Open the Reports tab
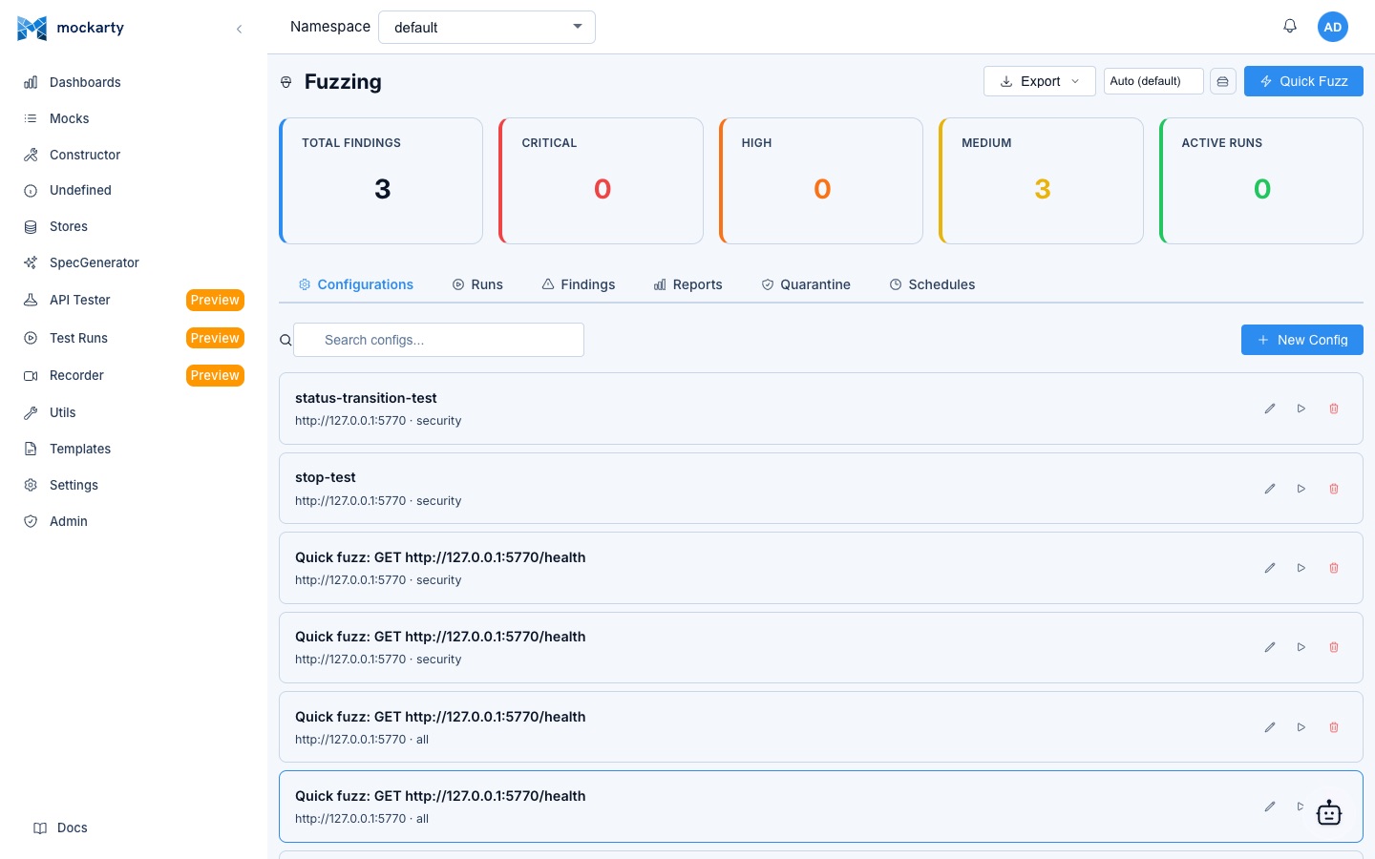1375x859 pixels. click(x=688, y=284)
